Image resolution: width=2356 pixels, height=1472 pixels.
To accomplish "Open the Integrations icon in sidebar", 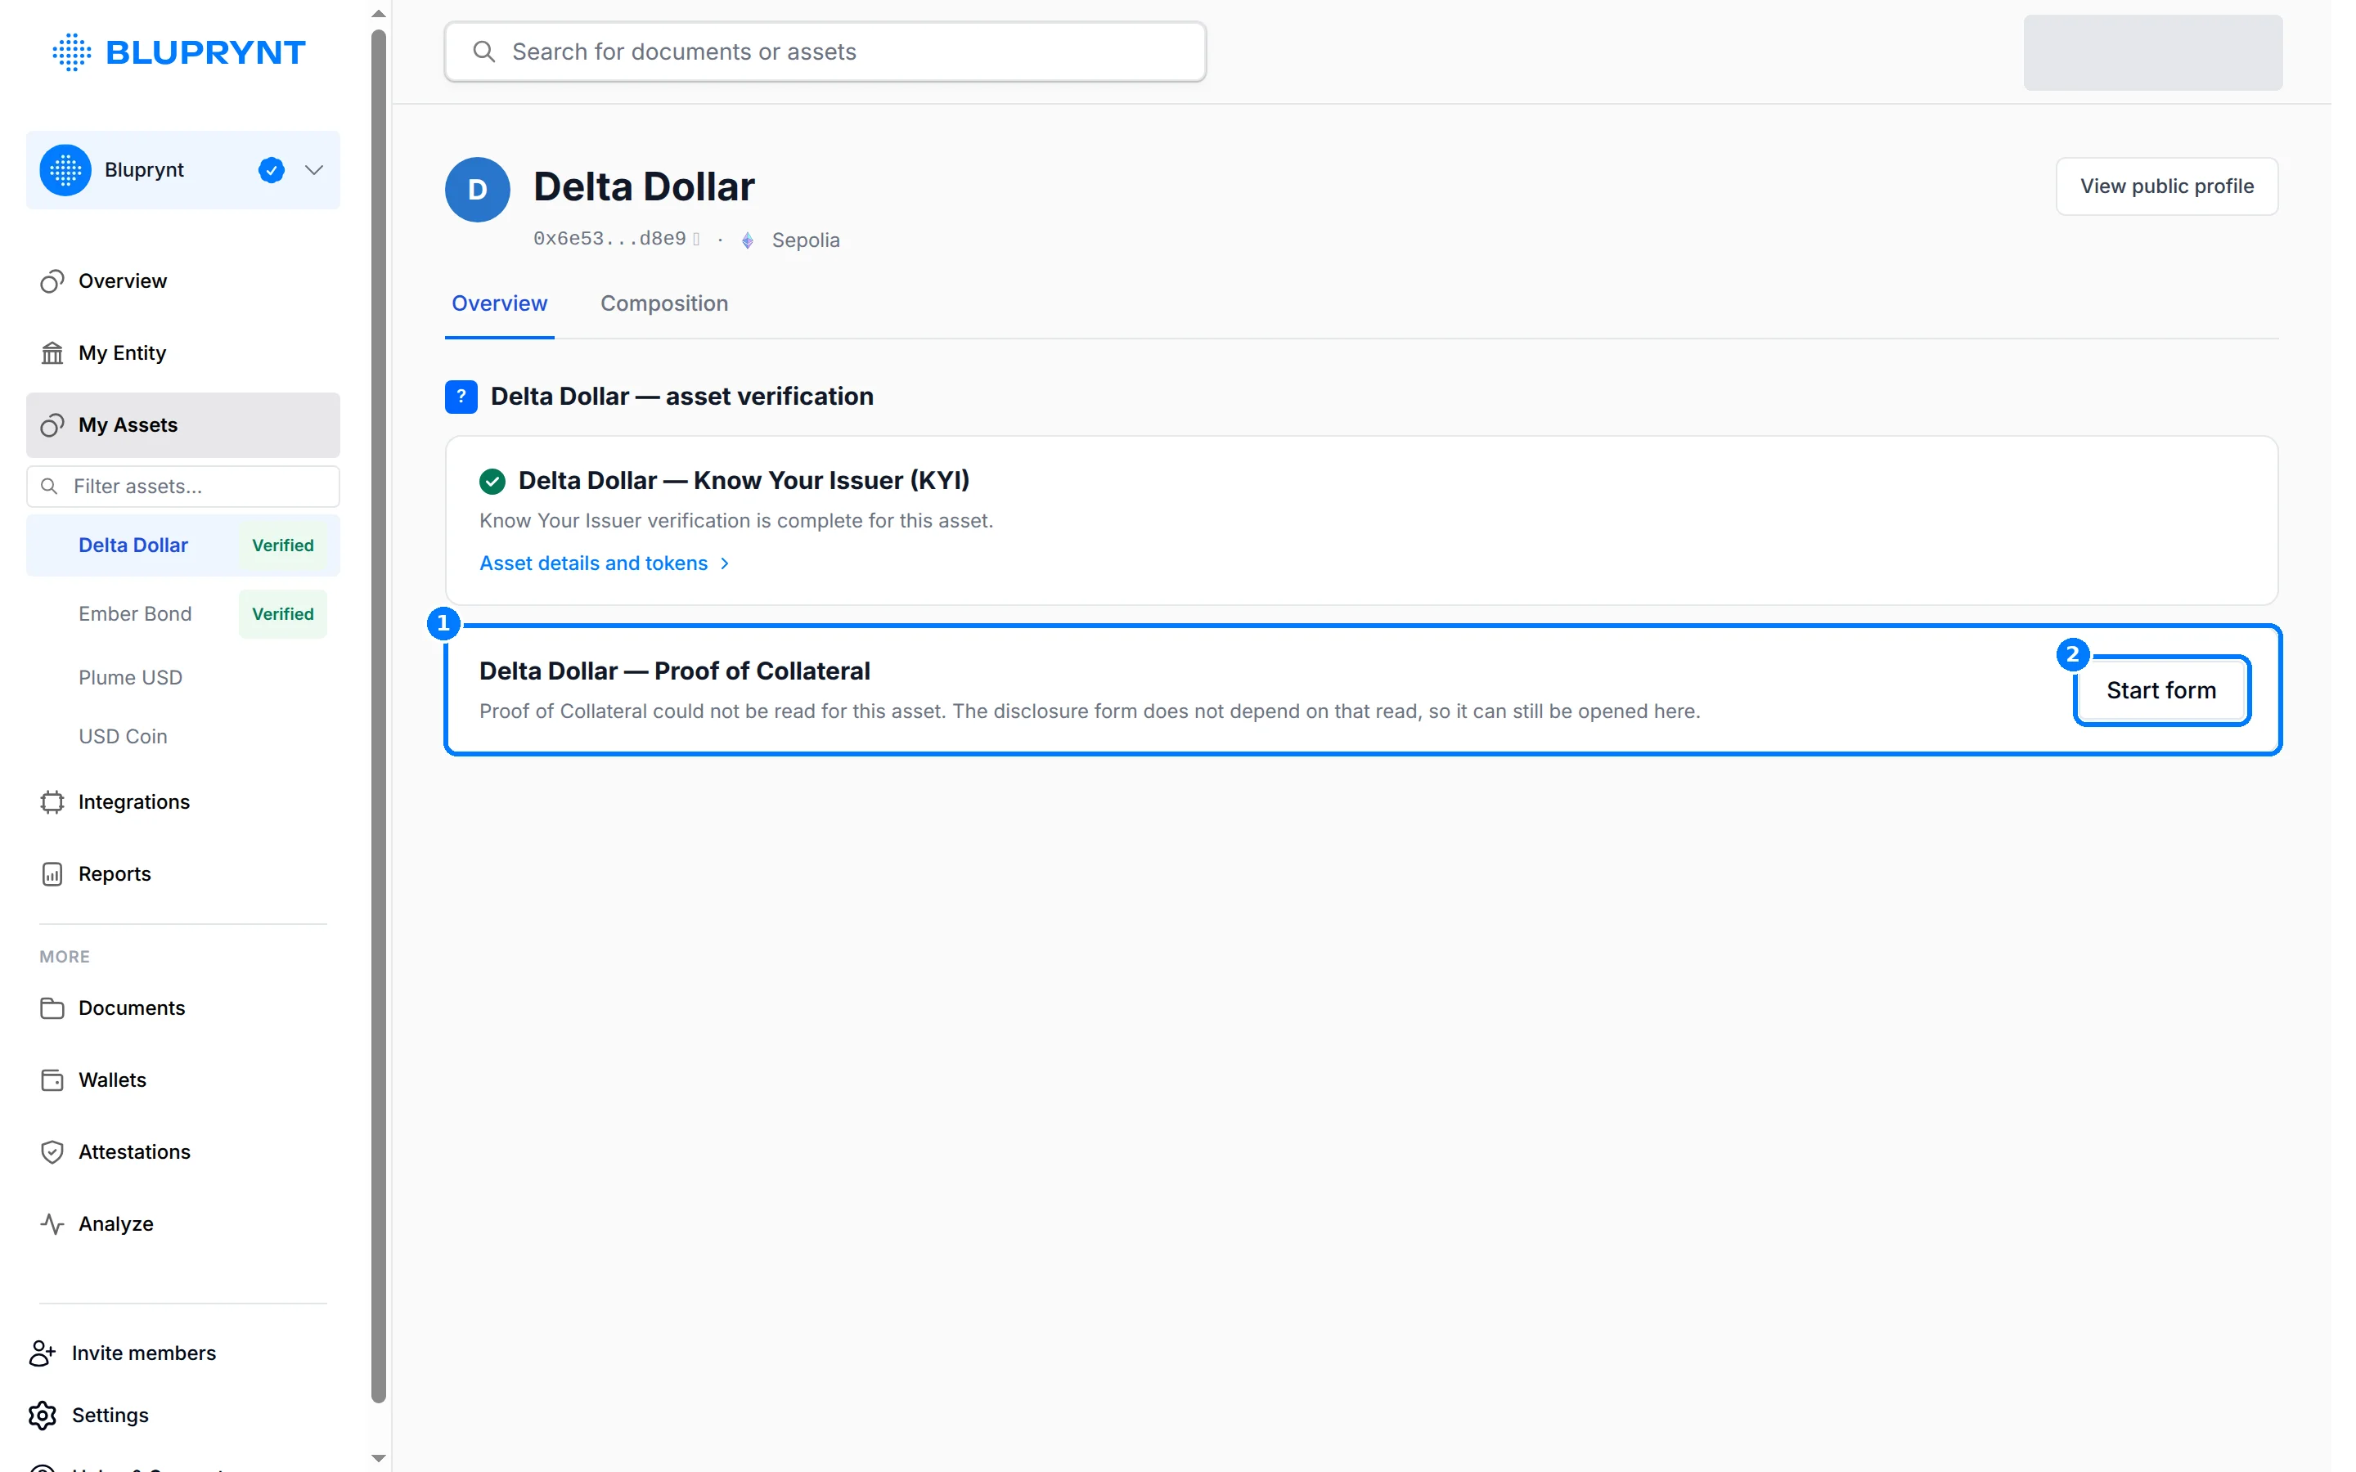I will pos(52,802).
